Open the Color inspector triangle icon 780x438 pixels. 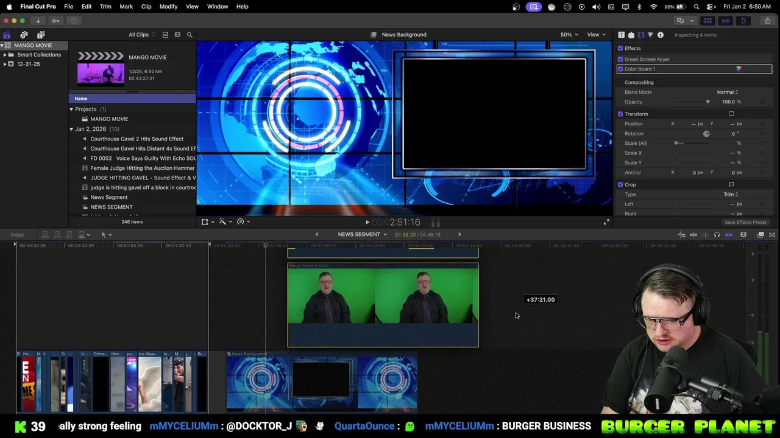(x=650, y=35)
